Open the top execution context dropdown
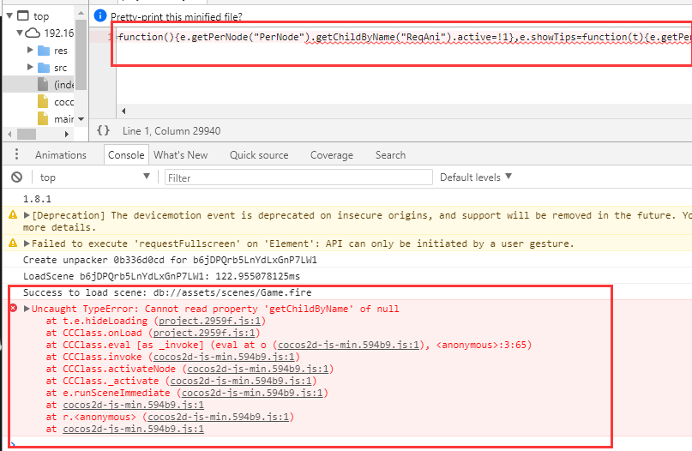692x451 pixels. (94, 177)
